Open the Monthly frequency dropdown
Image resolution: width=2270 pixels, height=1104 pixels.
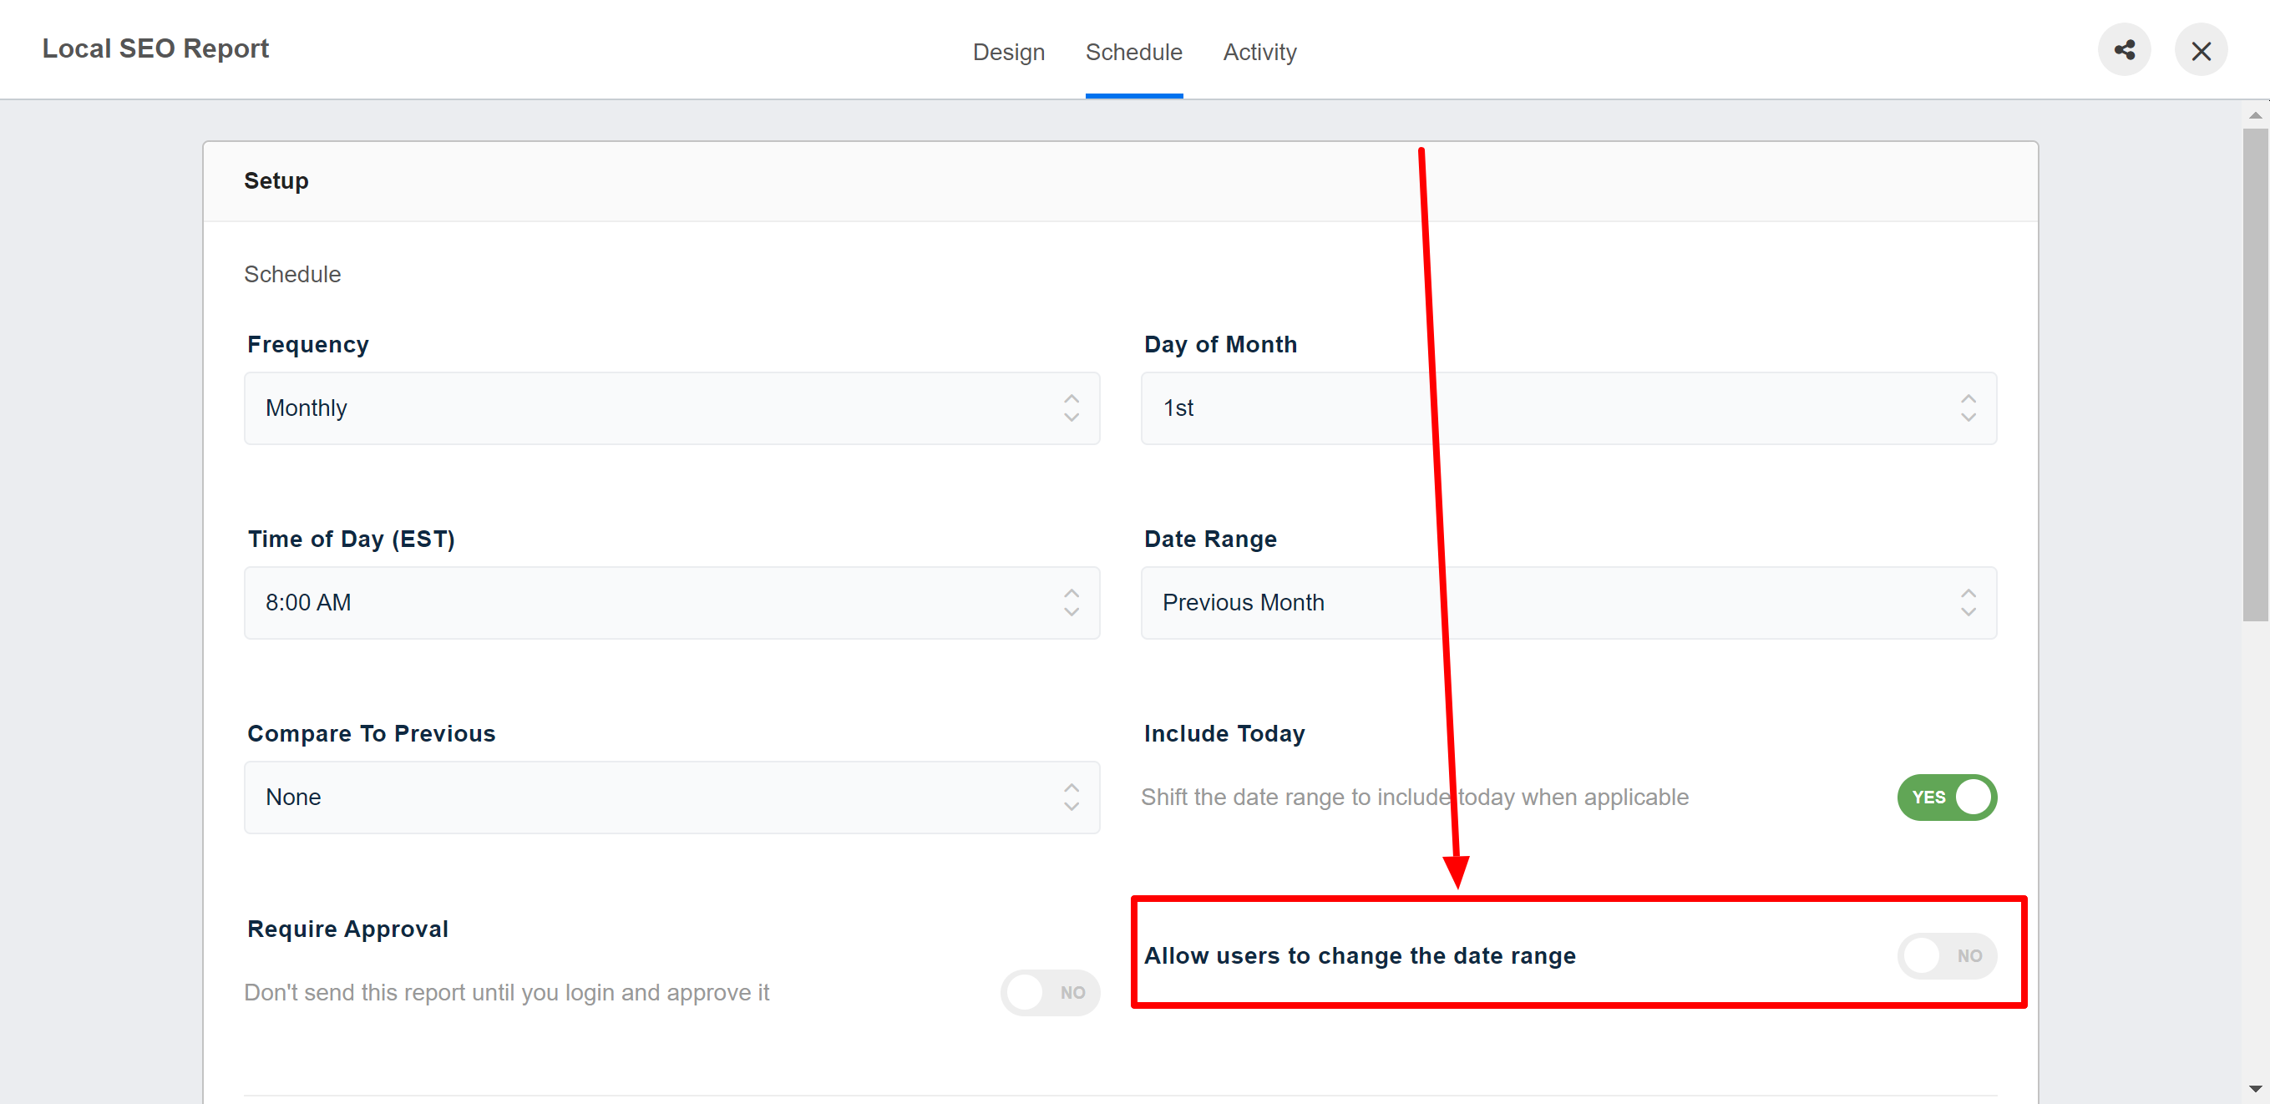click(x=652, y=408)
